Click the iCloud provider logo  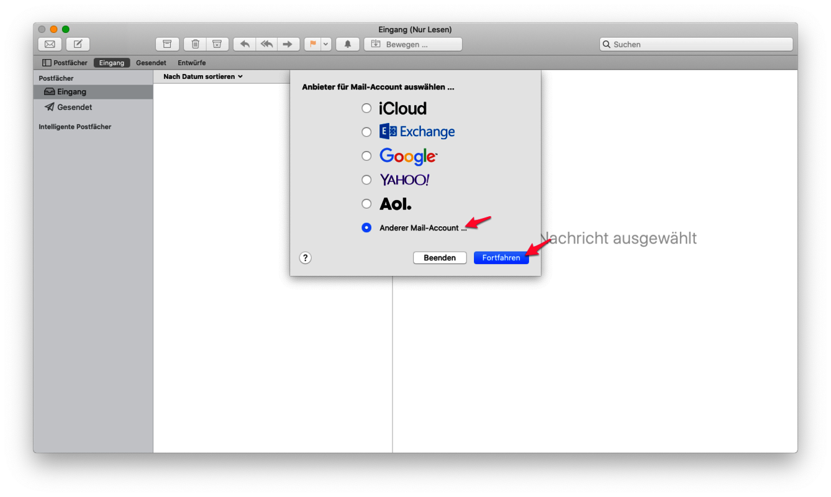402,109
